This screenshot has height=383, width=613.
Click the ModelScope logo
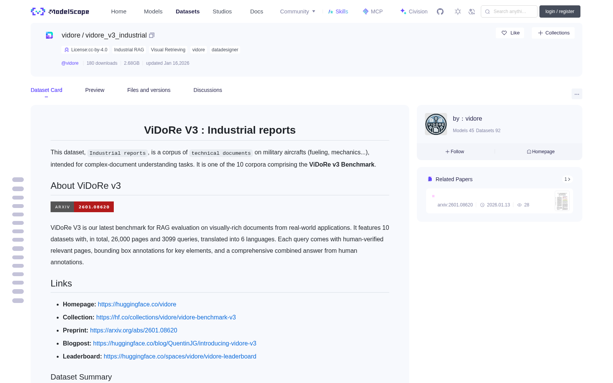click(x=60, y=11)
